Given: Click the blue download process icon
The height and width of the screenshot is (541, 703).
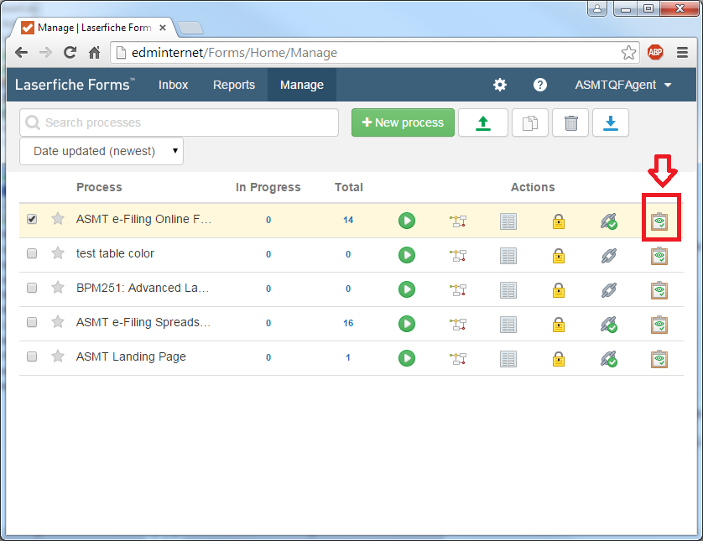Looking at the screenshot, I should point(610,123).
